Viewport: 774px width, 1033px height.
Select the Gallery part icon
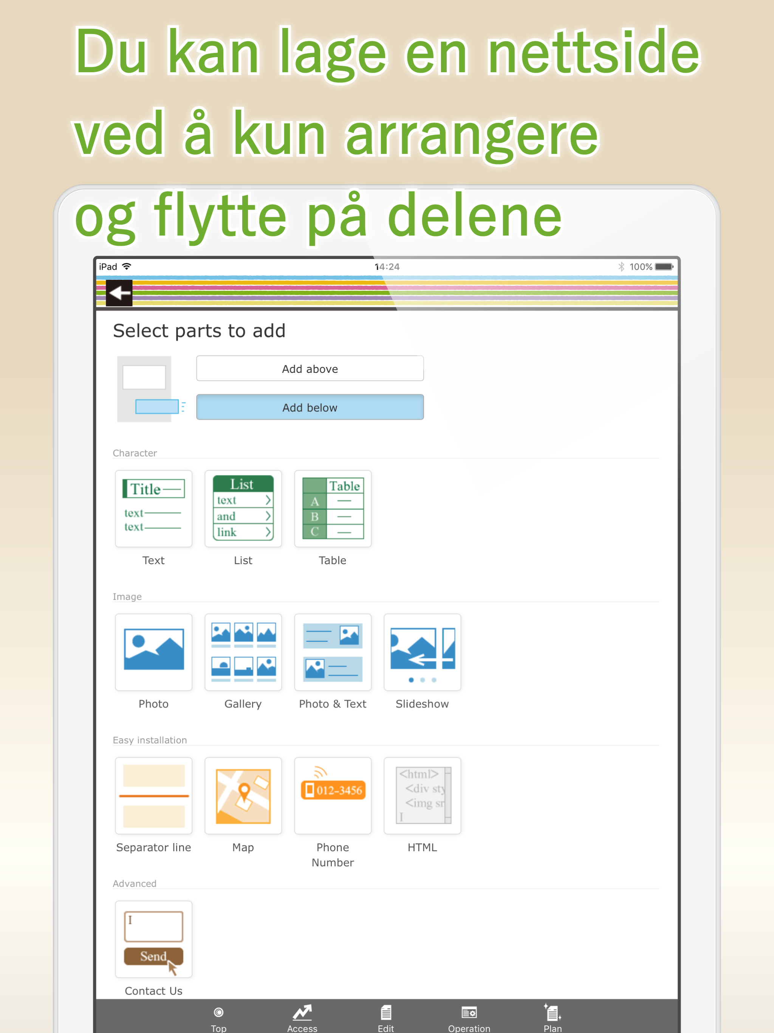[x=243, y=652]
